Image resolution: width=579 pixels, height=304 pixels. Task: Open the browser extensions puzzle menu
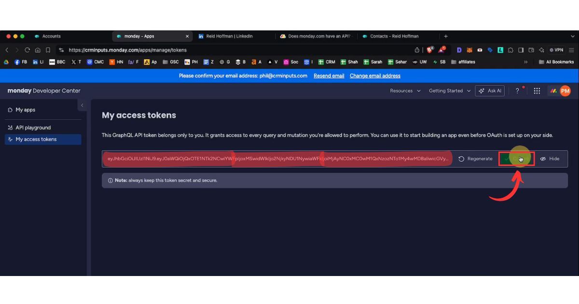pyautogui.click(x=510, y=50)
